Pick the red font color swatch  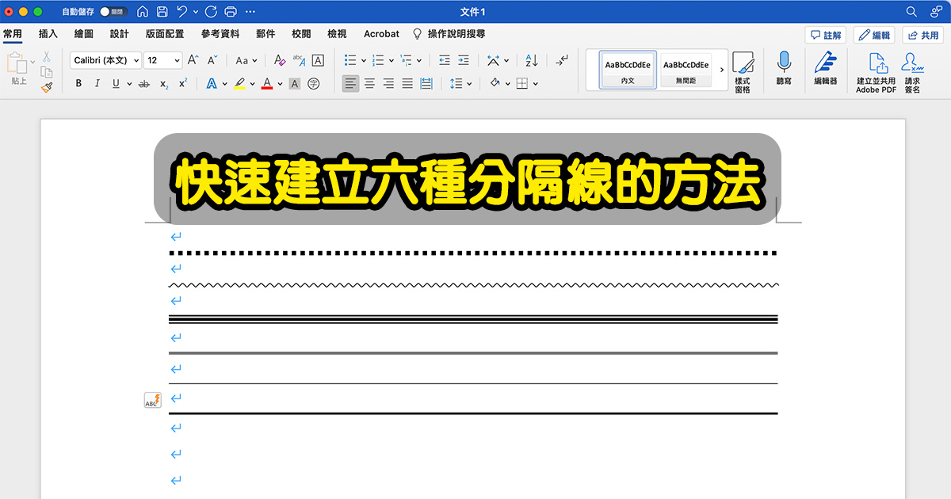pyautogui.click(x=268, y=83)
